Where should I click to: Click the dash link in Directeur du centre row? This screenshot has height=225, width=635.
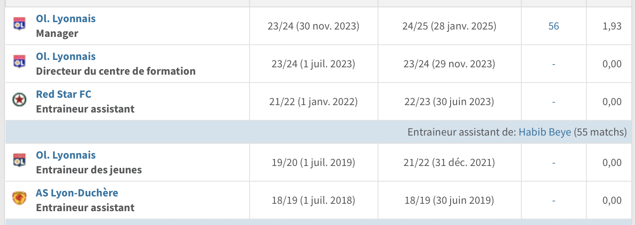tap(554, 64)
